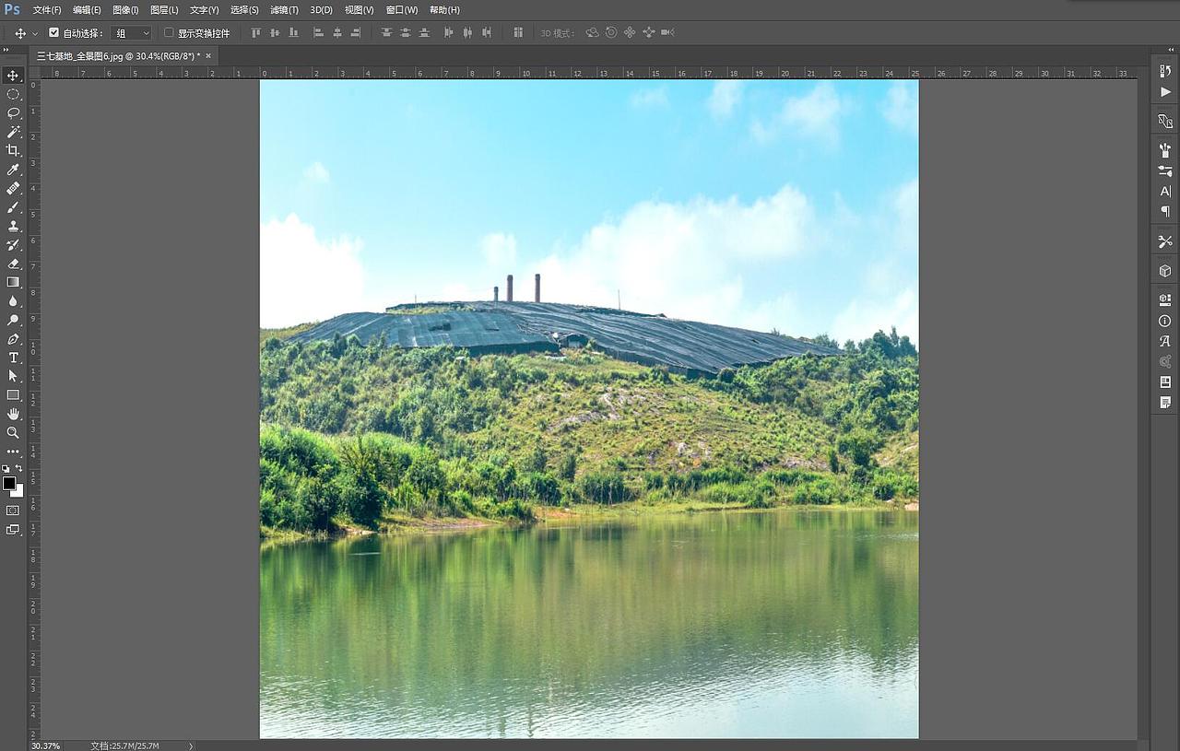Select the Gradient tool
This screenshot has width=1180, height=751.
[13, 282]
